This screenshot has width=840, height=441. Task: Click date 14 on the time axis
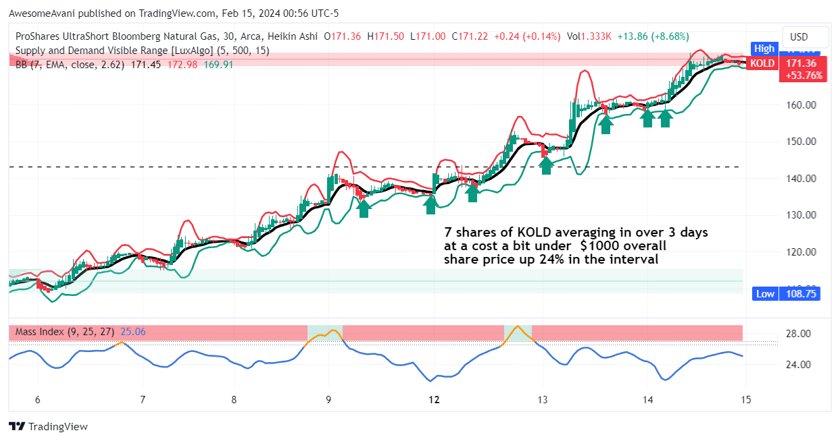click(647, 399)
